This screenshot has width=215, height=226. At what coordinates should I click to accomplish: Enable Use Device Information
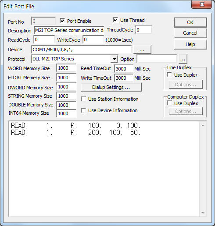tap(83, 110)
